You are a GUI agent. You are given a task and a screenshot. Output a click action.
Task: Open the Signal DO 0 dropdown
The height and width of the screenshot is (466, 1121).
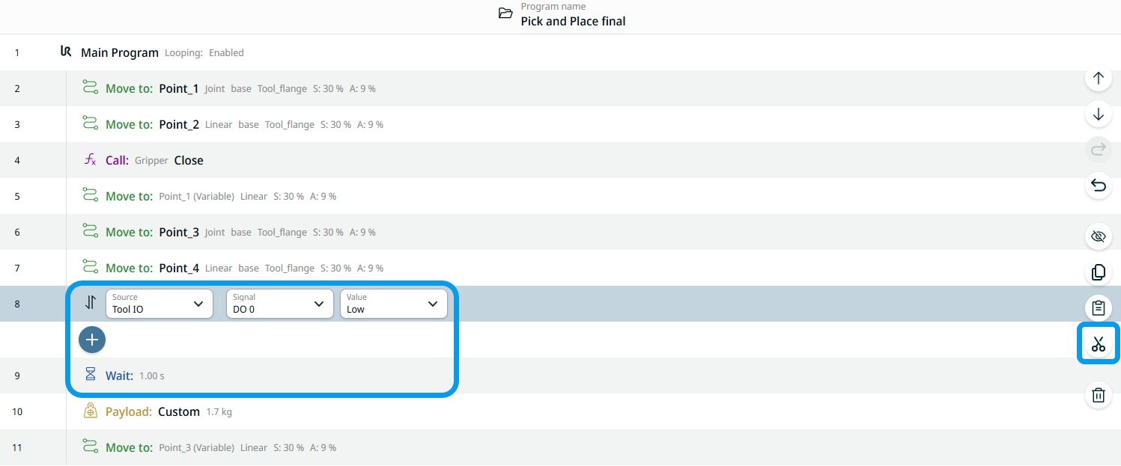point(279,304)
